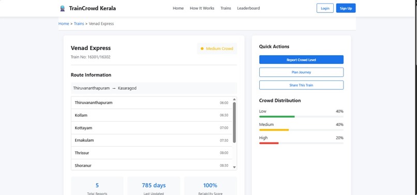The image size is (417, 195).
Task: Select the Thiruvananthapuram 06:00 station row
Action: 152,103
